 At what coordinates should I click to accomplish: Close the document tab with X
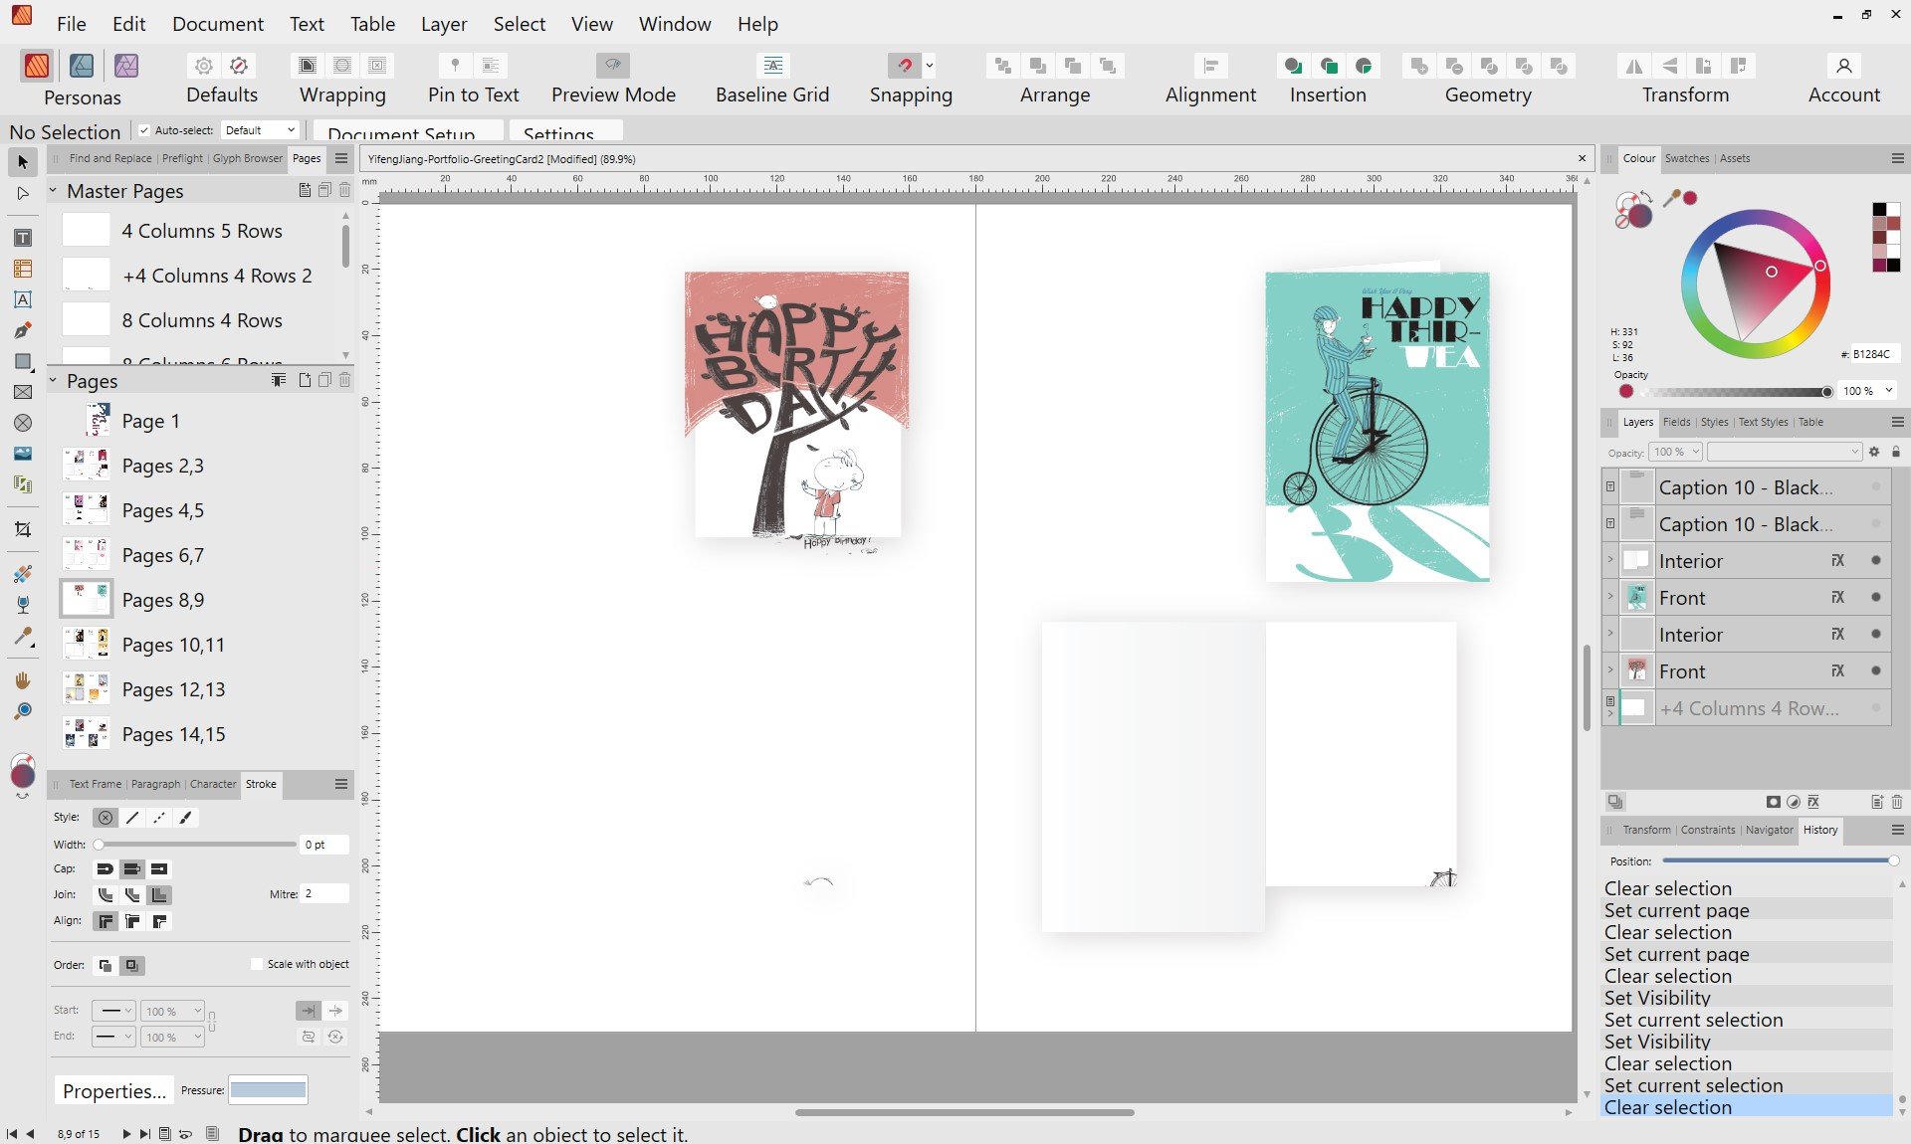1582,158
